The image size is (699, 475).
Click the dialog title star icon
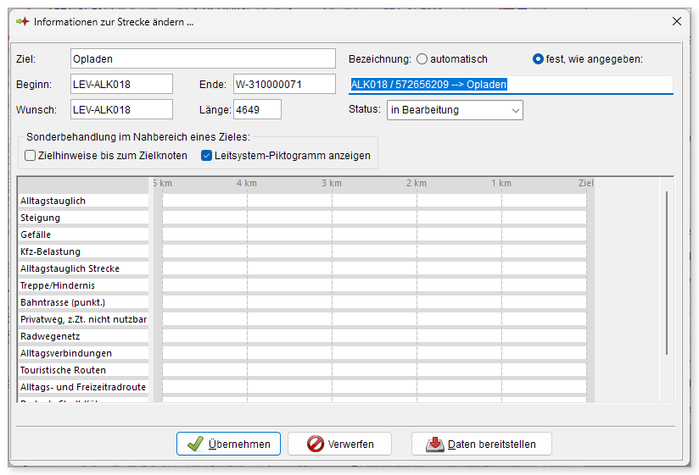(x=23, y=21)
